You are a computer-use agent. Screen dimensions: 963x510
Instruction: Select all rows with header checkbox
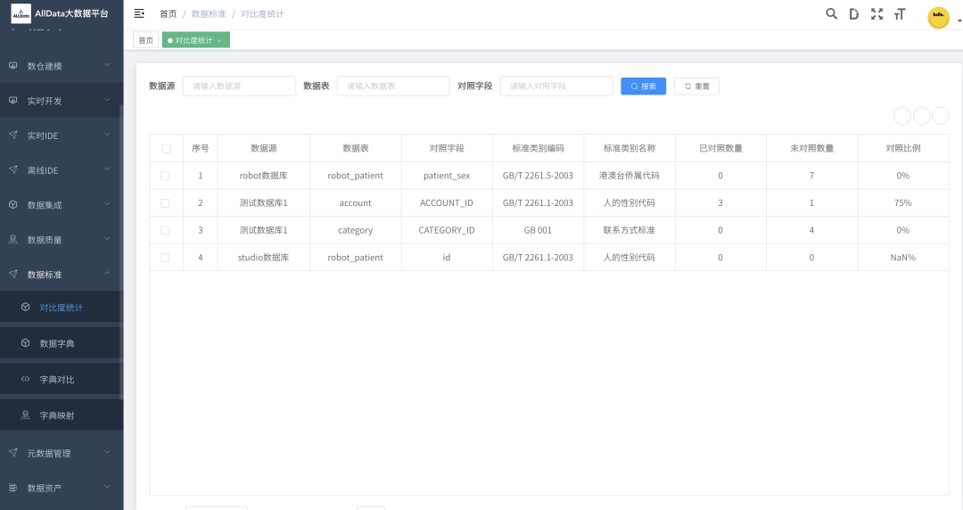point(166,148)
